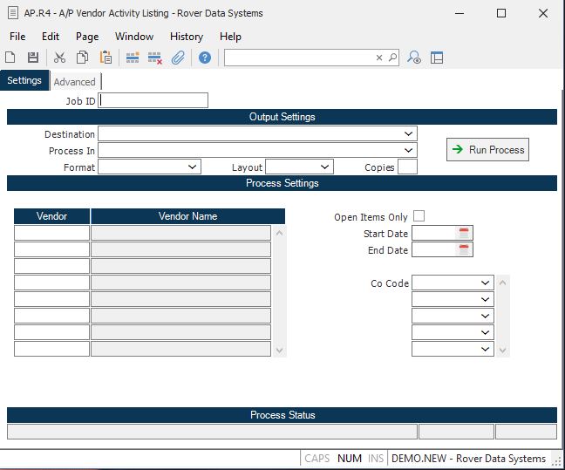Expand the Format dropdown

coord(193,167)
